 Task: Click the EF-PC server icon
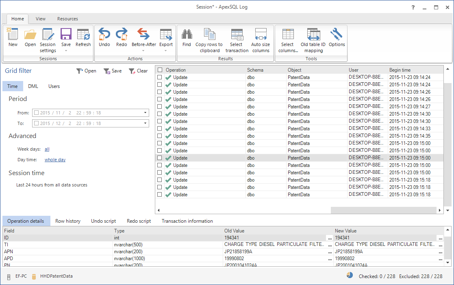[x=9, y=276]
